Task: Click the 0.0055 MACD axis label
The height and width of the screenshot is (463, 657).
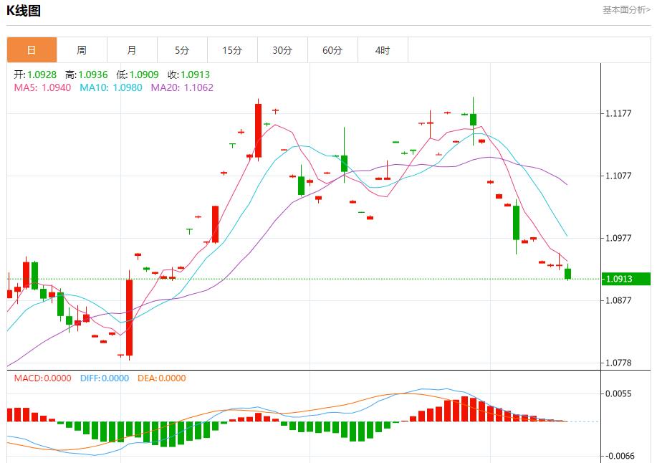Action: [618, 393]
